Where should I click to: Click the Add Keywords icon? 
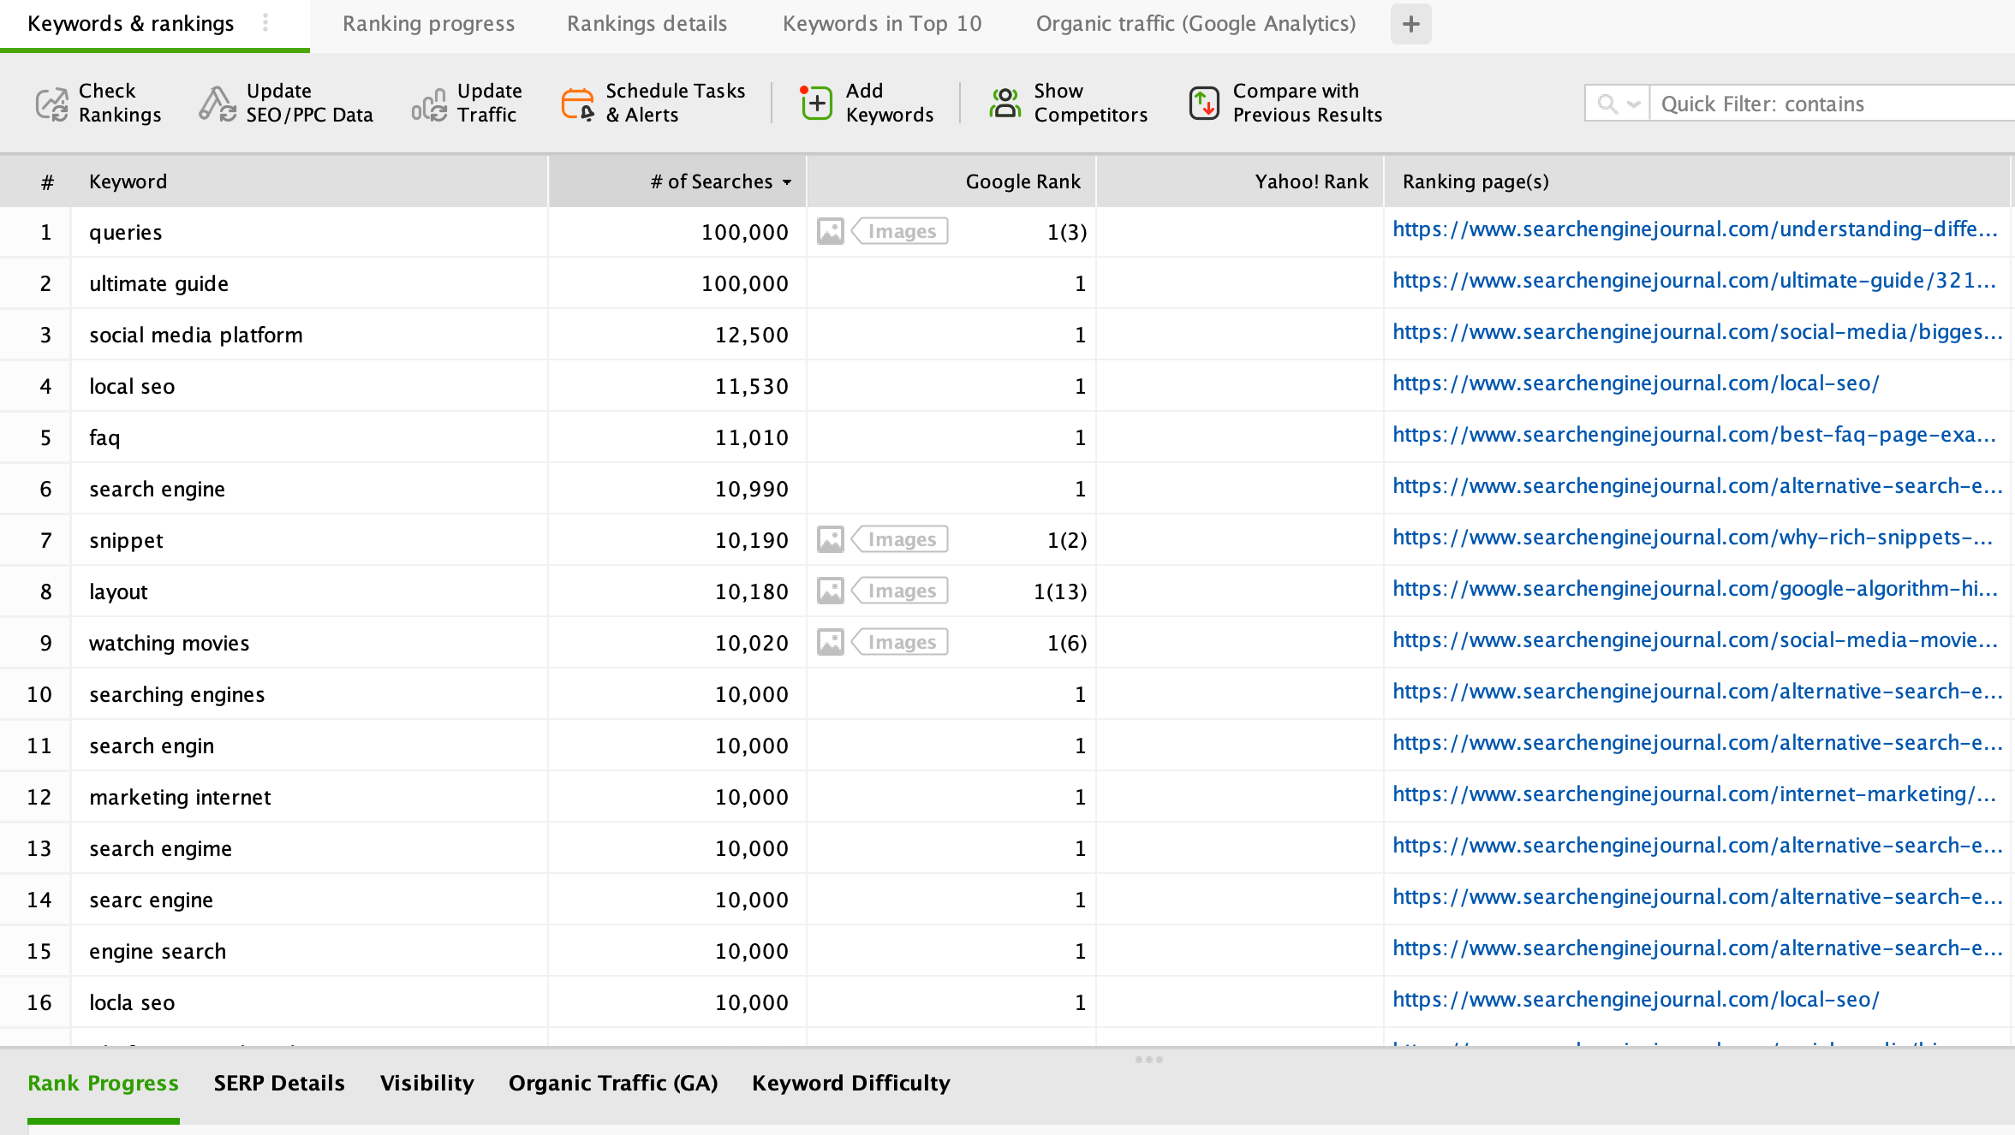click(x=816, y=103)
